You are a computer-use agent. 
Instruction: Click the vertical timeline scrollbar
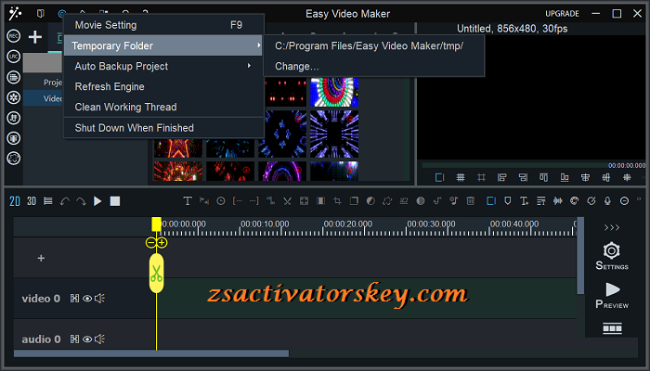pyautogui.click(x=580, y=255)
